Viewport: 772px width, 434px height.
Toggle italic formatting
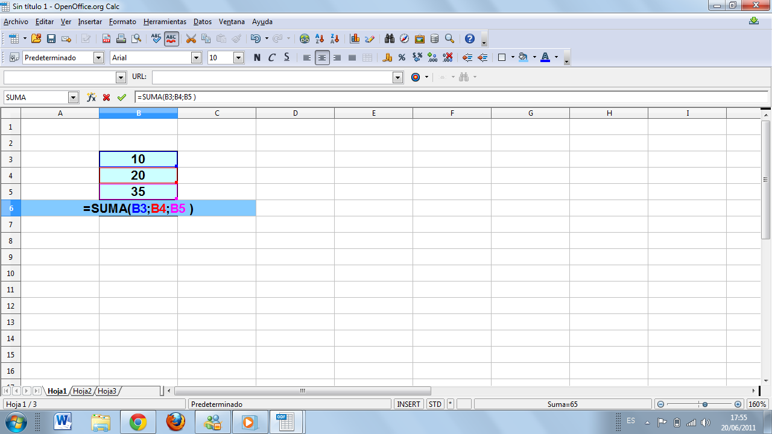(271, 57)
